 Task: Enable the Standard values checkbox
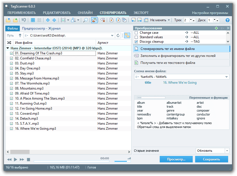(136, 37)
